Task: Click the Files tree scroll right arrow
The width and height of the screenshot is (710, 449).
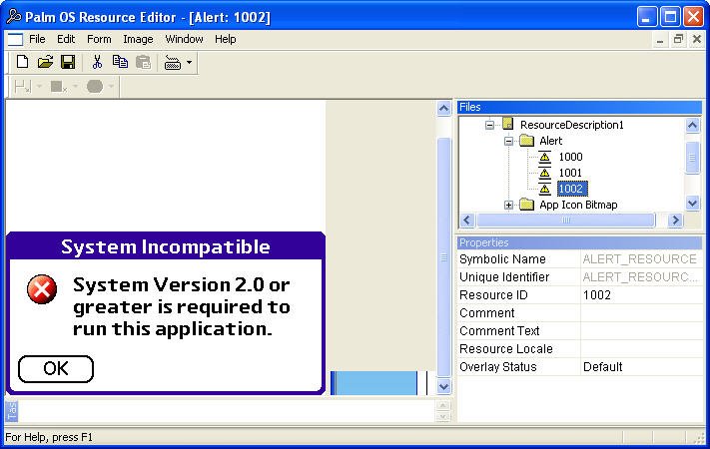Action: pos(675,221)
